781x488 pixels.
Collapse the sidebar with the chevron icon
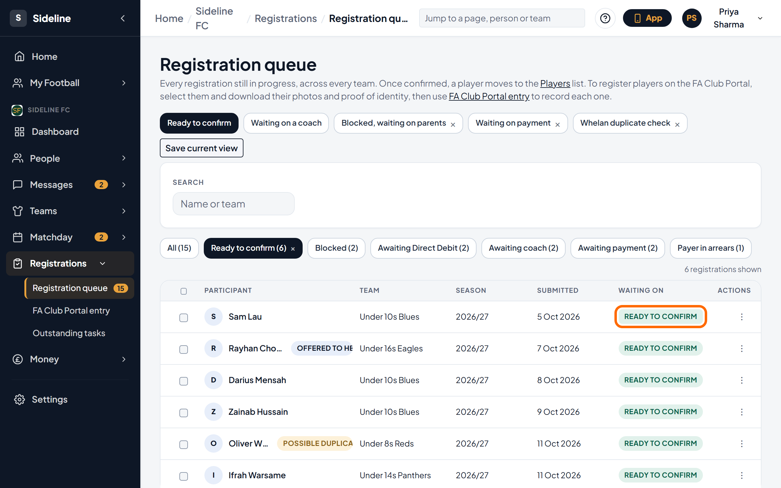(123, 18)
